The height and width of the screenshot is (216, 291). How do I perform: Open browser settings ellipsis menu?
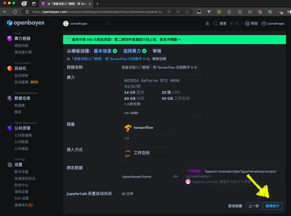280,12
